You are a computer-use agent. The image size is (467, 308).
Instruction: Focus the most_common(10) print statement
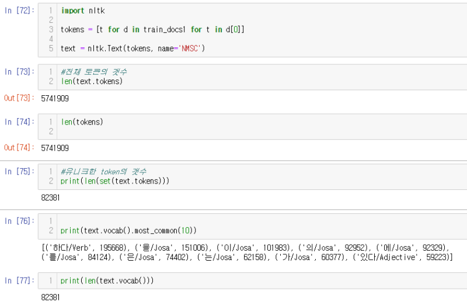pos(128,230)
